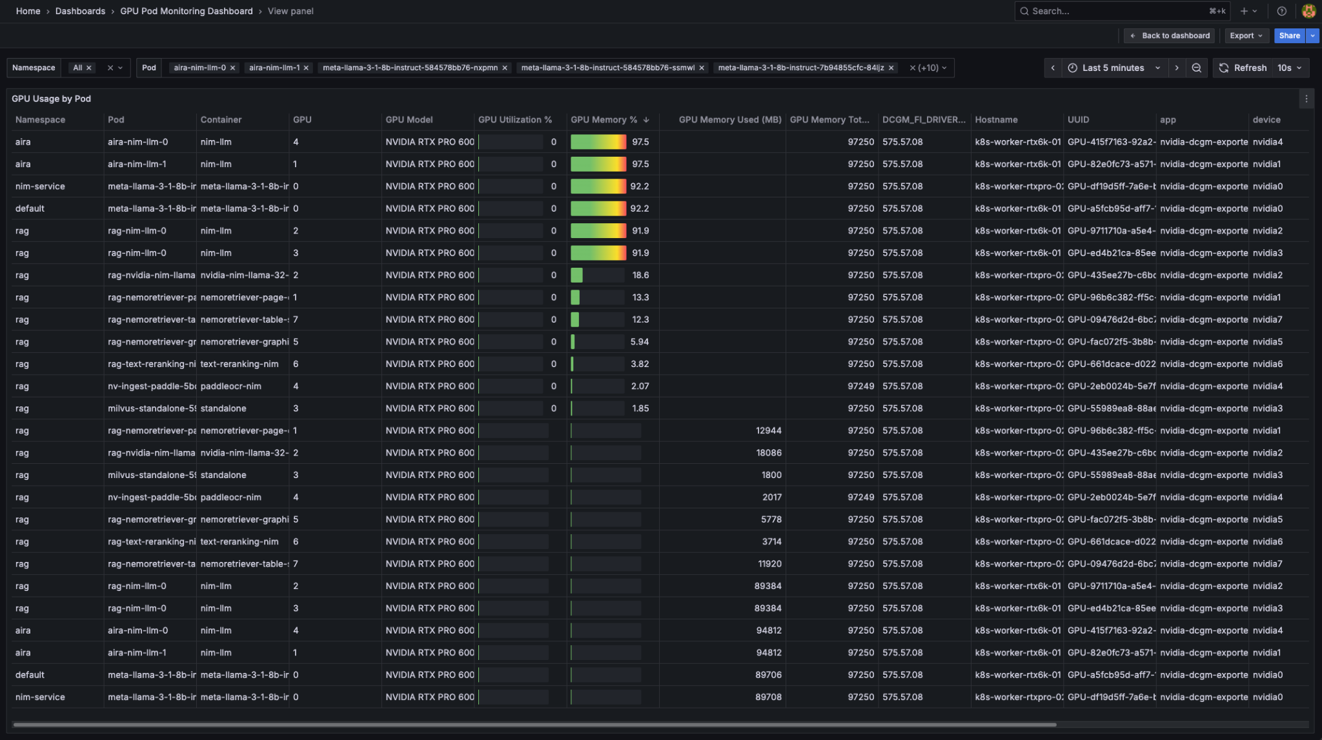Expand the Namespace variable dropdown

tap(121, 68)
